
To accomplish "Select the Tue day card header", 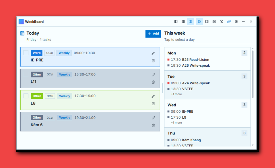I will click(x=171, y=76).
